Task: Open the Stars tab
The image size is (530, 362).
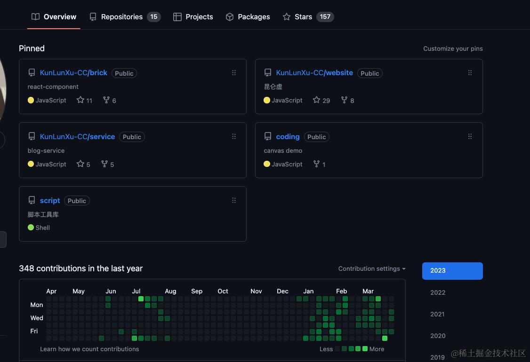Action: 308,17
